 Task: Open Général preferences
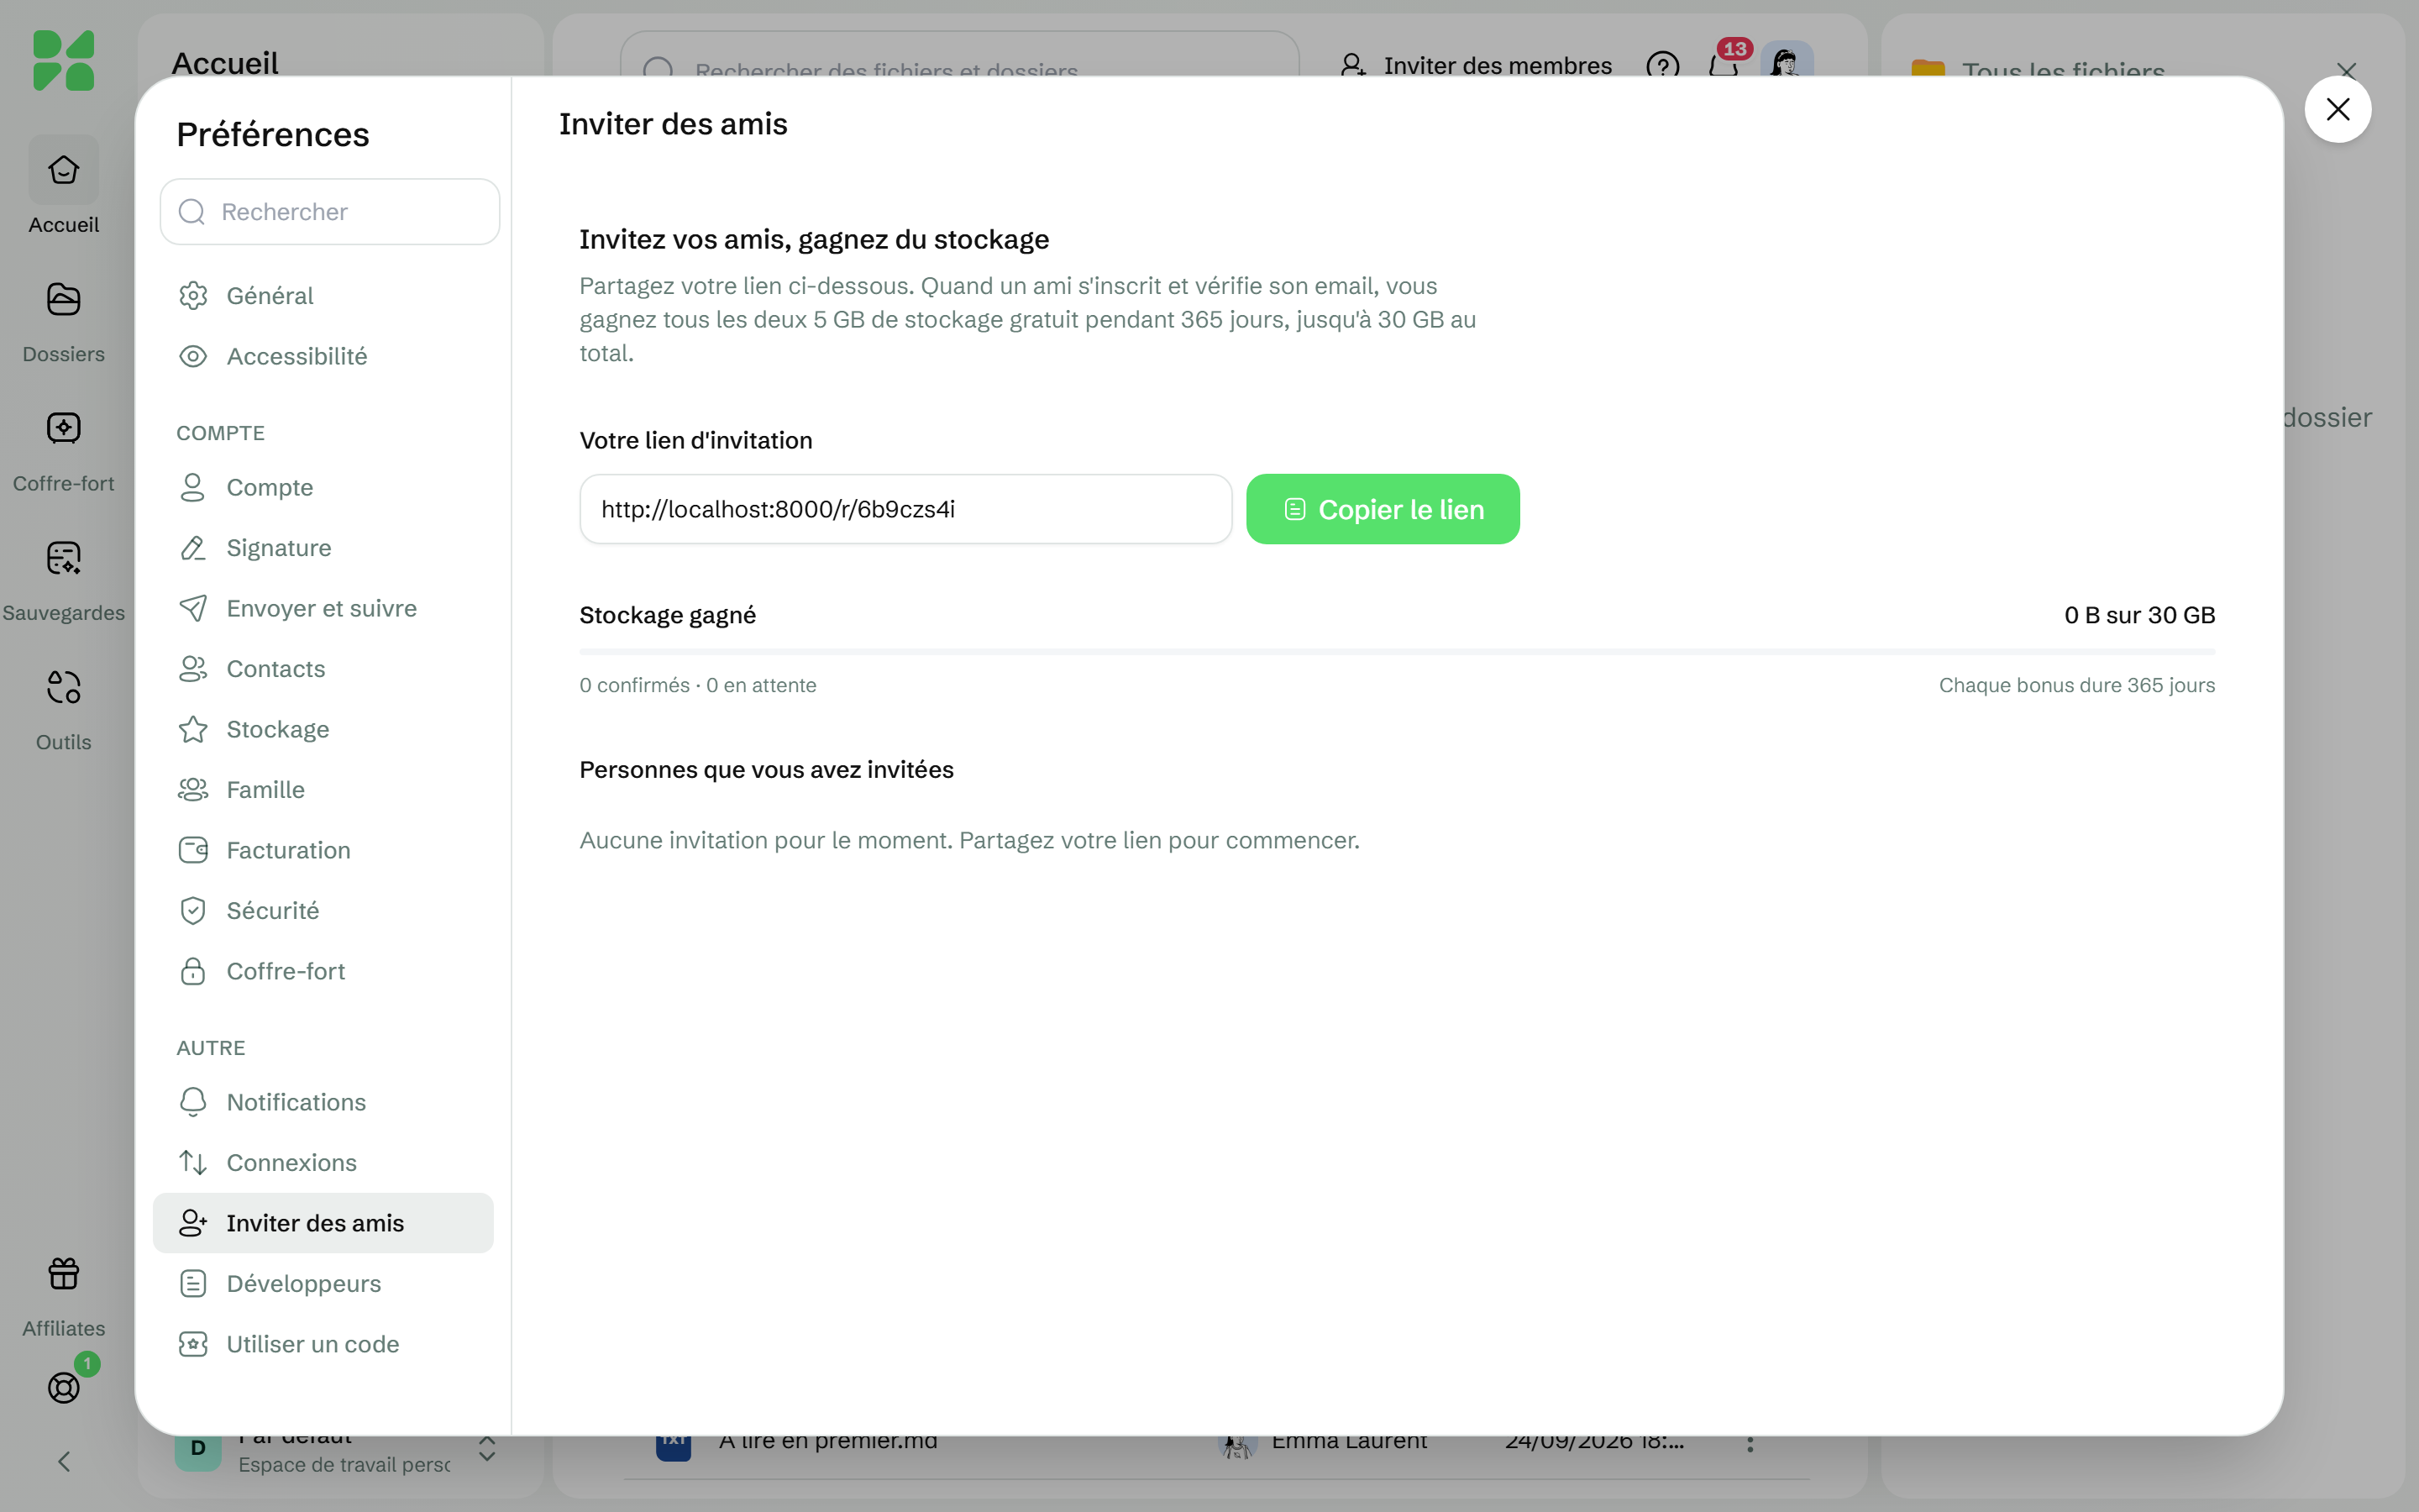coord(323,296)
